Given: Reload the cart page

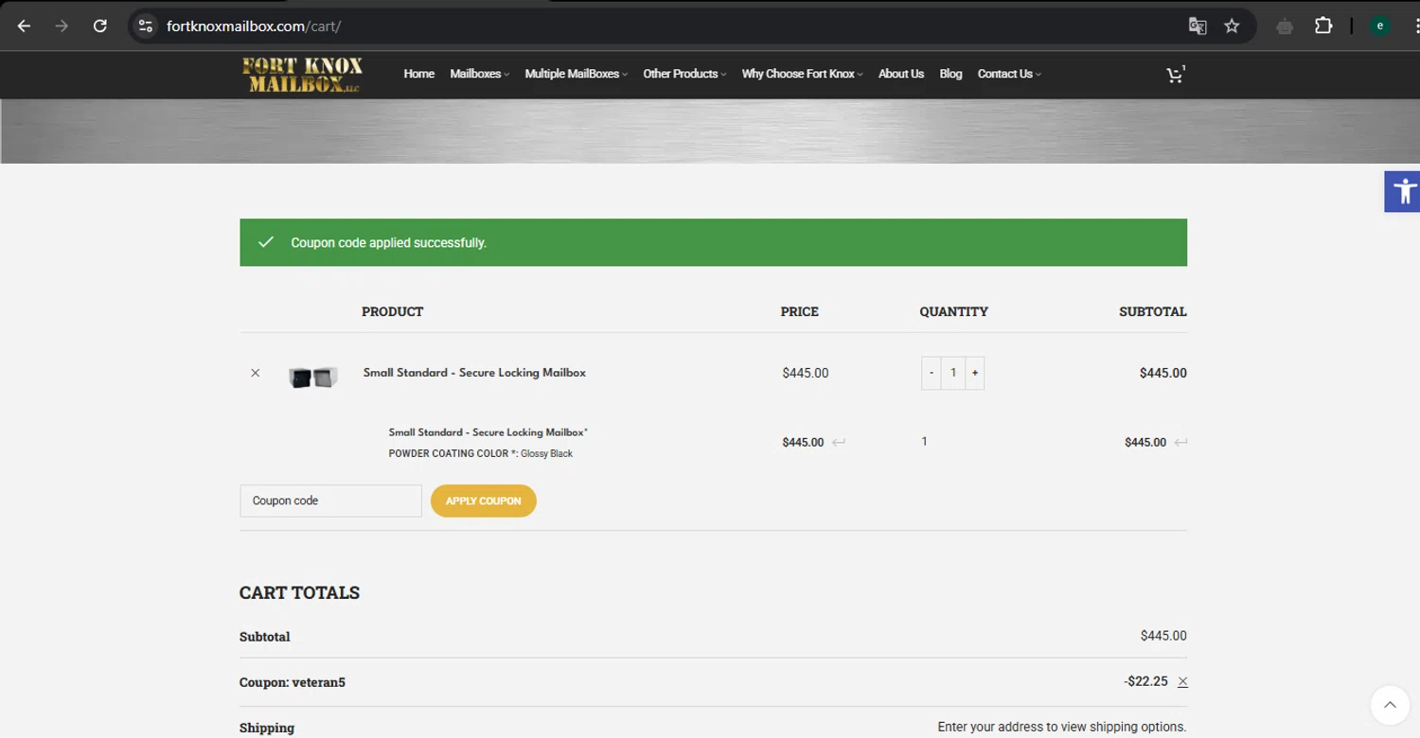Looking at the screenshot, I should (100, 26).
